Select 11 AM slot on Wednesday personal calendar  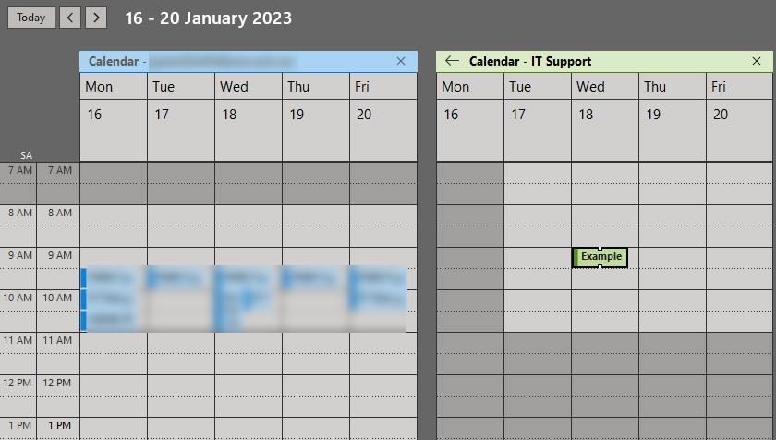[x=249, y=343]
